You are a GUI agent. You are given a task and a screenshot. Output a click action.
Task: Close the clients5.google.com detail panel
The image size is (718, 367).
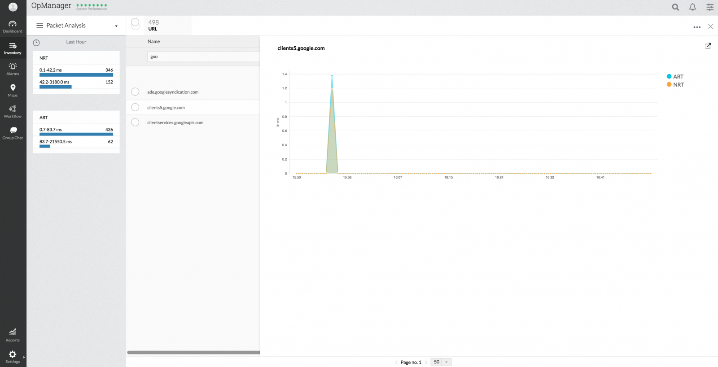point(710,26)
